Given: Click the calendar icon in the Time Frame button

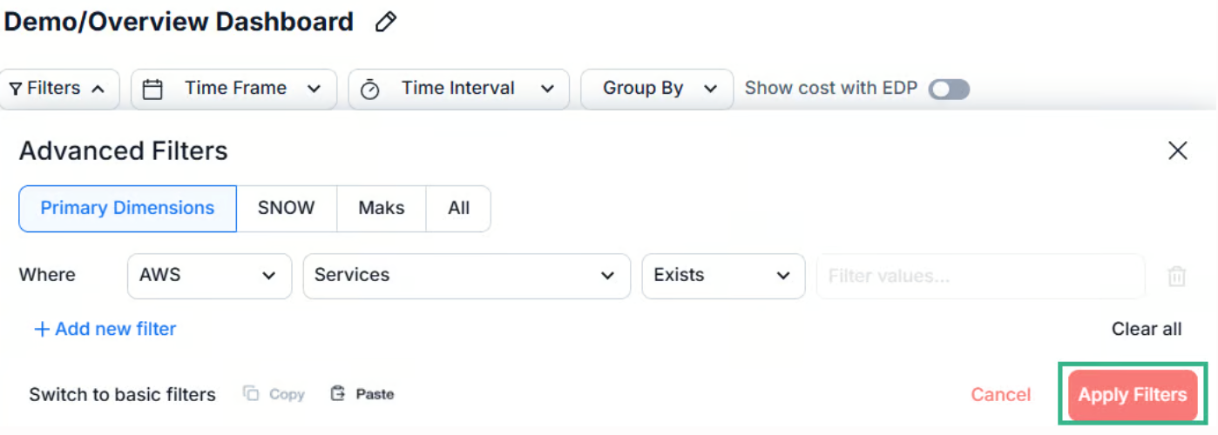Looking at the screenshot, I should (x=152, y=89).
